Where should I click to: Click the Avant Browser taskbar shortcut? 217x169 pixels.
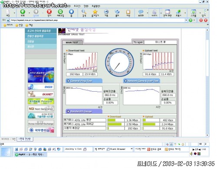click(116, 149)
